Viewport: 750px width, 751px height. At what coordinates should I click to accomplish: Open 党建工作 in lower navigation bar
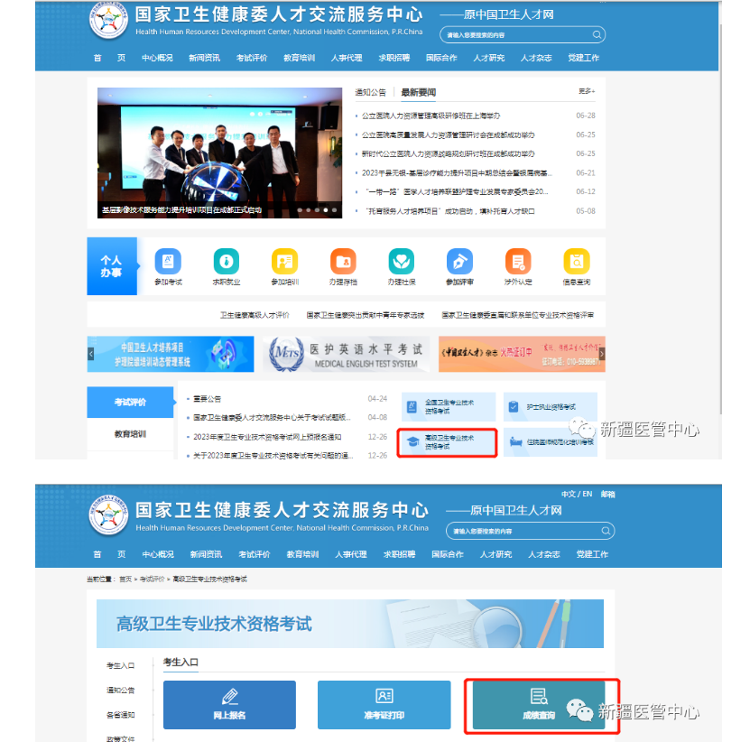592,554
